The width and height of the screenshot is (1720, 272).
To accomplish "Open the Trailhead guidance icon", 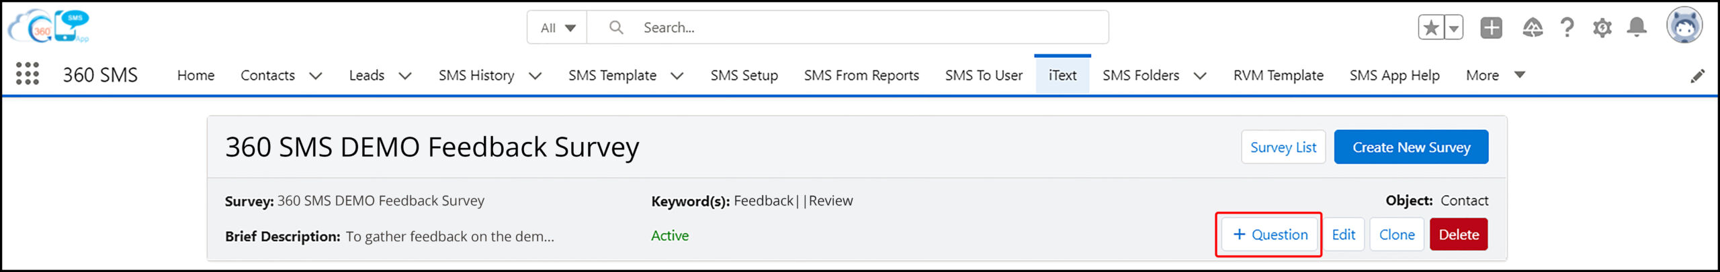I will 1533,27.
